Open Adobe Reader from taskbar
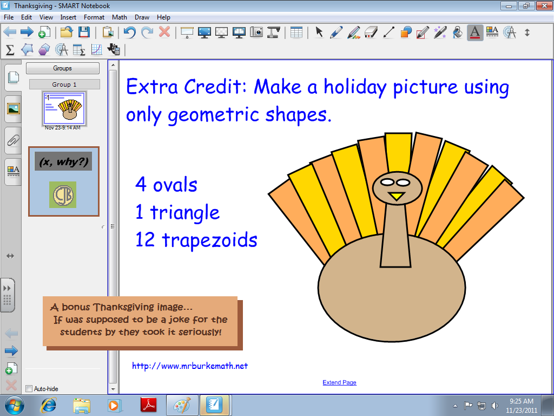554x416 pixels. pos(148,405)
